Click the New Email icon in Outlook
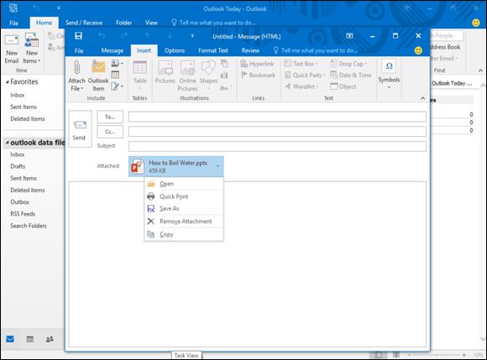The width and height of the screenshot is (487, 360). point(12,40)
